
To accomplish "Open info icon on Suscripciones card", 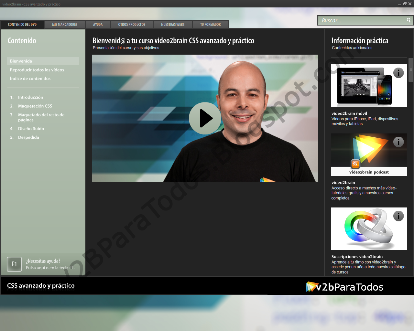I will coord(398,216).
